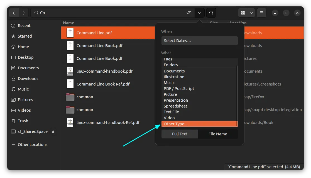Click the forward navigation arrow
Image resolution: width=311 pixels, height=178 pixels.
coord(24,13)
